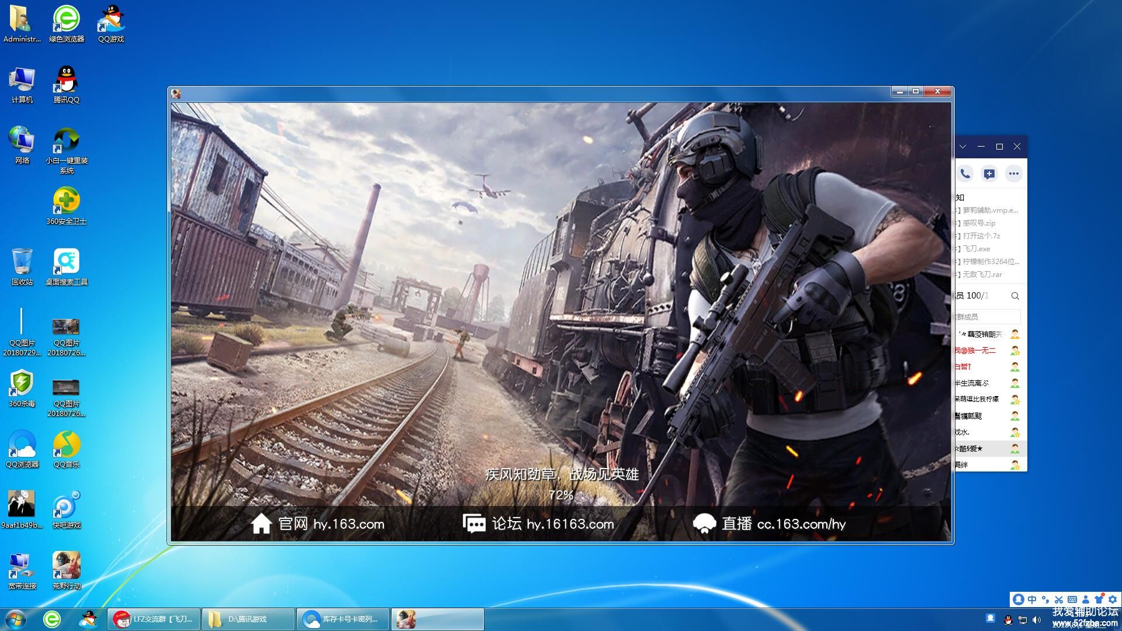Launch the 绿色浏览器 desktop shortcut

coord(66,24)
